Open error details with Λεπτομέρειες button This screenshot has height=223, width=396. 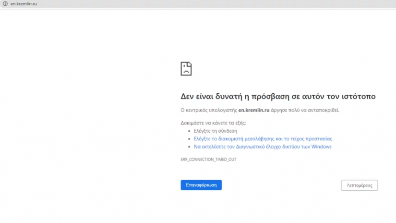point(359,185)
